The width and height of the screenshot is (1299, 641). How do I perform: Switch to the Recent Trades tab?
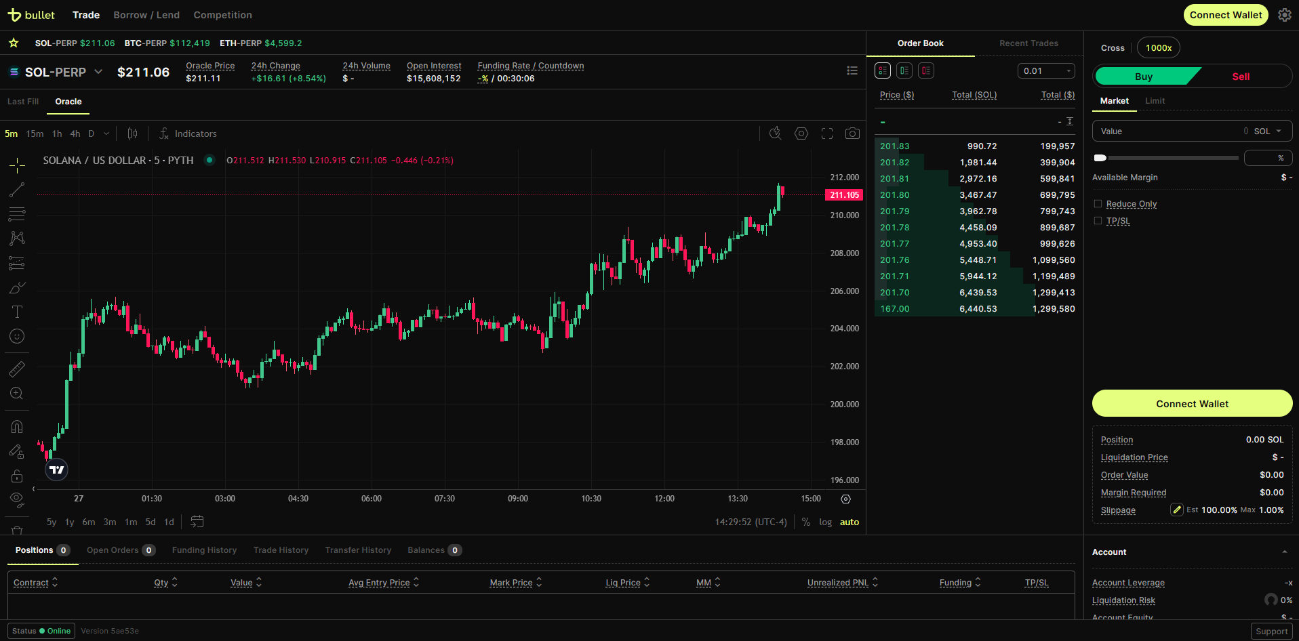click(1028, 43)
